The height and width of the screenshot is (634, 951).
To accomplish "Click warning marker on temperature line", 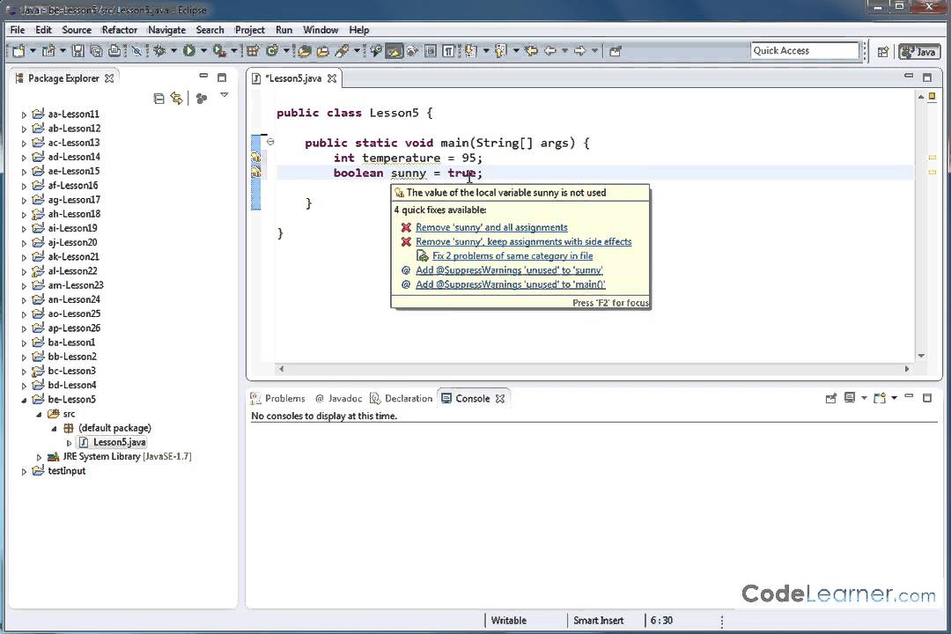I will [x=256, y=158].
